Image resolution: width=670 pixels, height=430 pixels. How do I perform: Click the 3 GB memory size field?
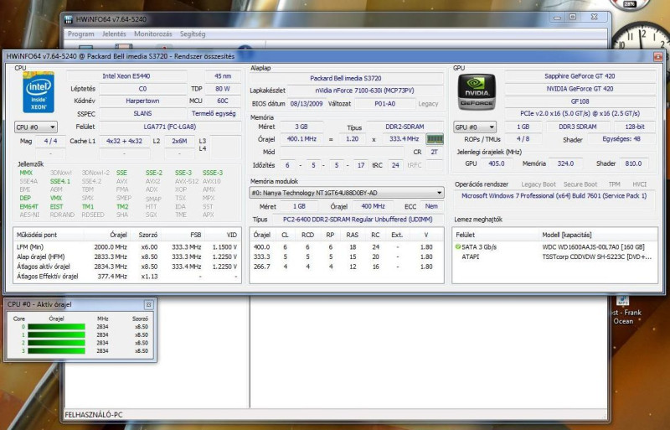[x=301, y=127]
